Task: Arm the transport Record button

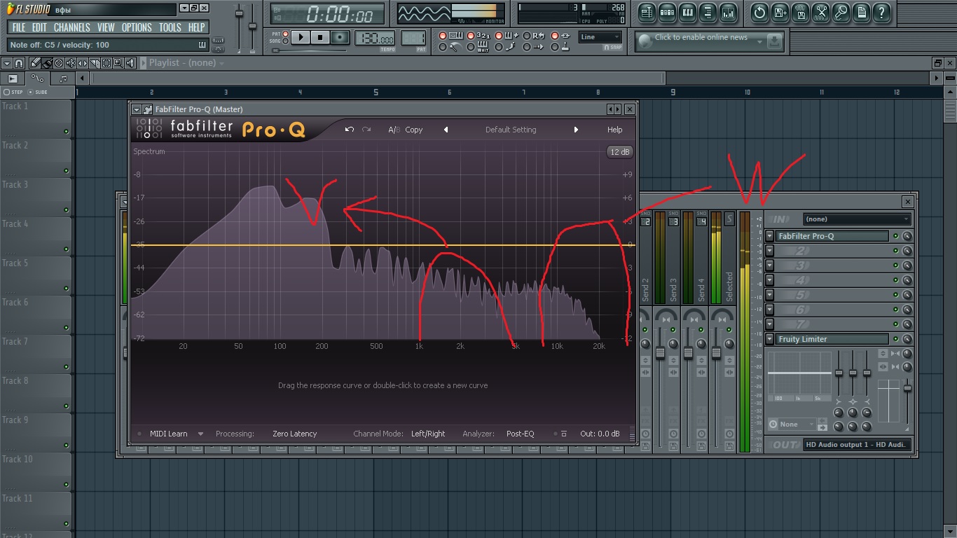Action: coord(340,37)
